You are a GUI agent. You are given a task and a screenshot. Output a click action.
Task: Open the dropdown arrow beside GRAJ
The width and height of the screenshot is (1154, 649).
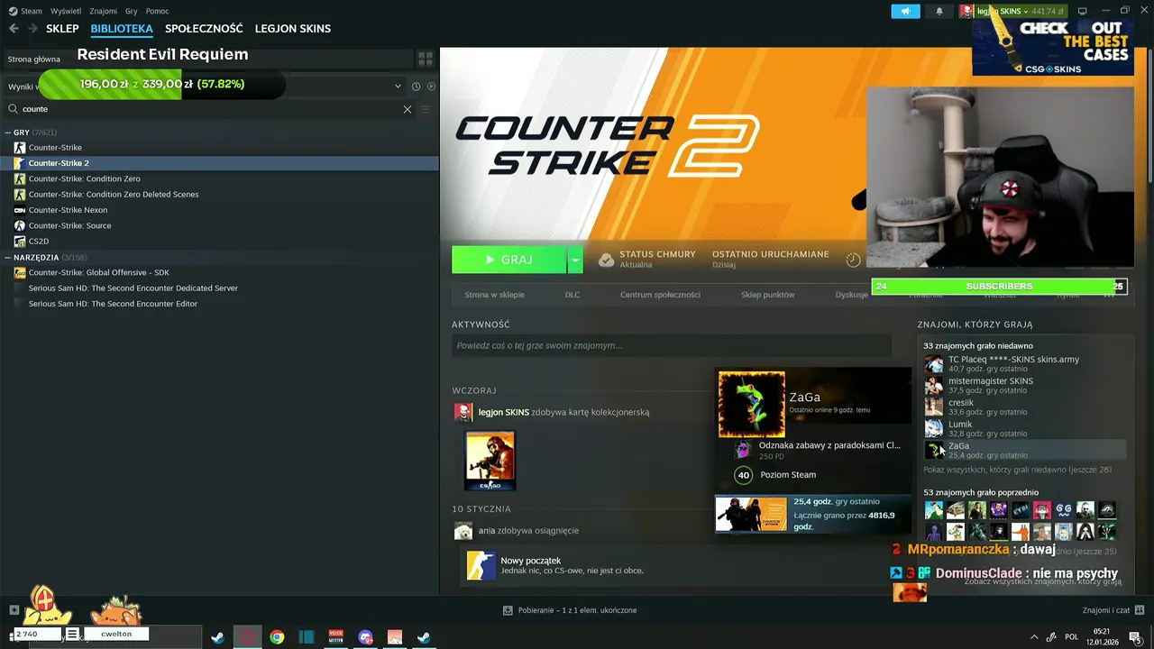(575, 260)
